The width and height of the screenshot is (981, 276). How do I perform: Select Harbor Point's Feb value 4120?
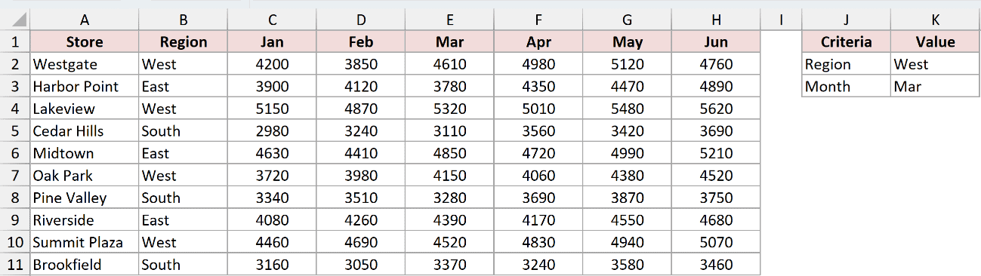(361, 87)
